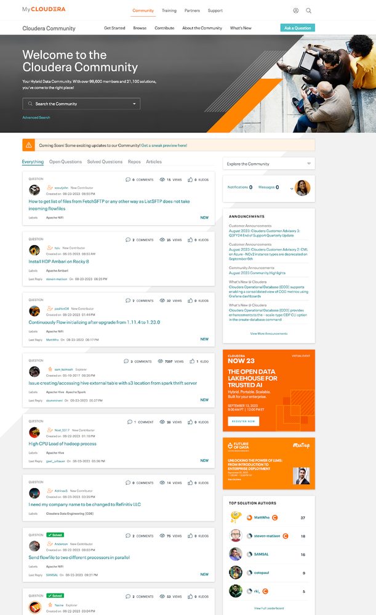Image resolution: width=376 pixels, height=615 pixels.
Task: Click the Ask a Question button
Action: pyautogui.click(x=298, y=28)
